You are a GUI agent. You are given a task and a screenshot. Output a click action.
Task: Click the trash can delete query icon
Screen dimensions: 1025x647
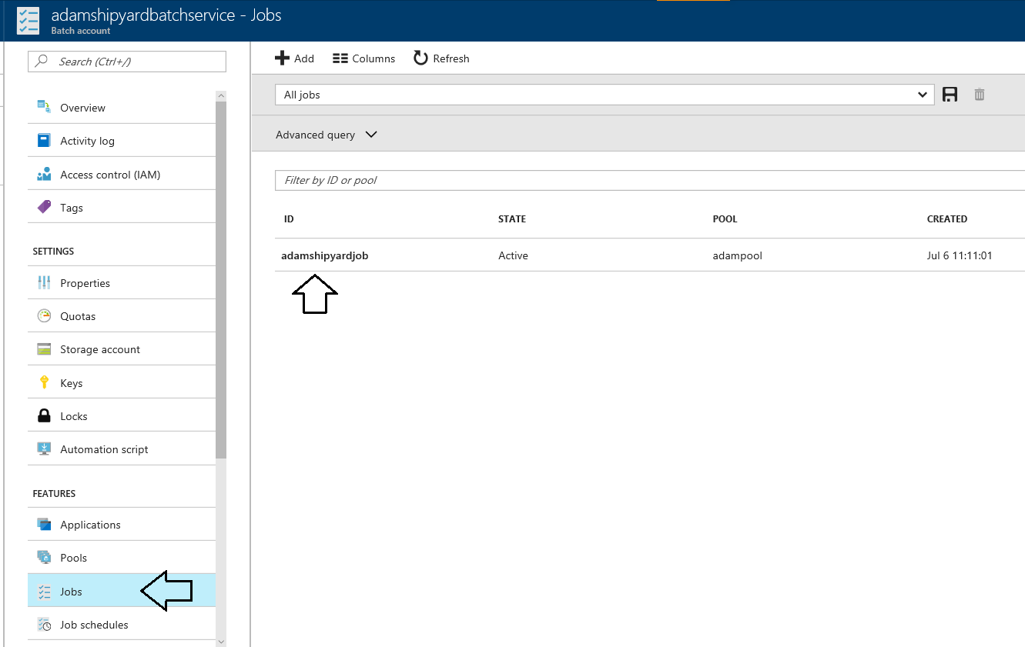coord(980,95)
